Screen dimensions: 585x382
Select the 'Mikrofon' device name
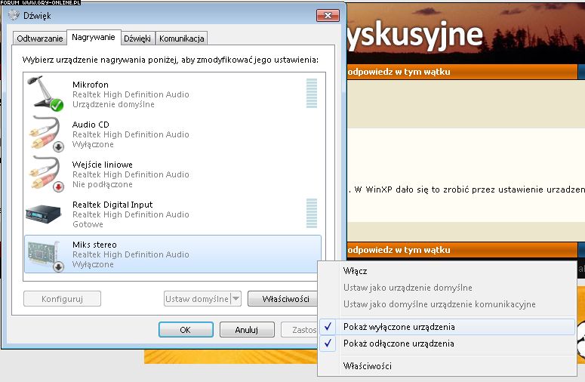tap(91, 85)
